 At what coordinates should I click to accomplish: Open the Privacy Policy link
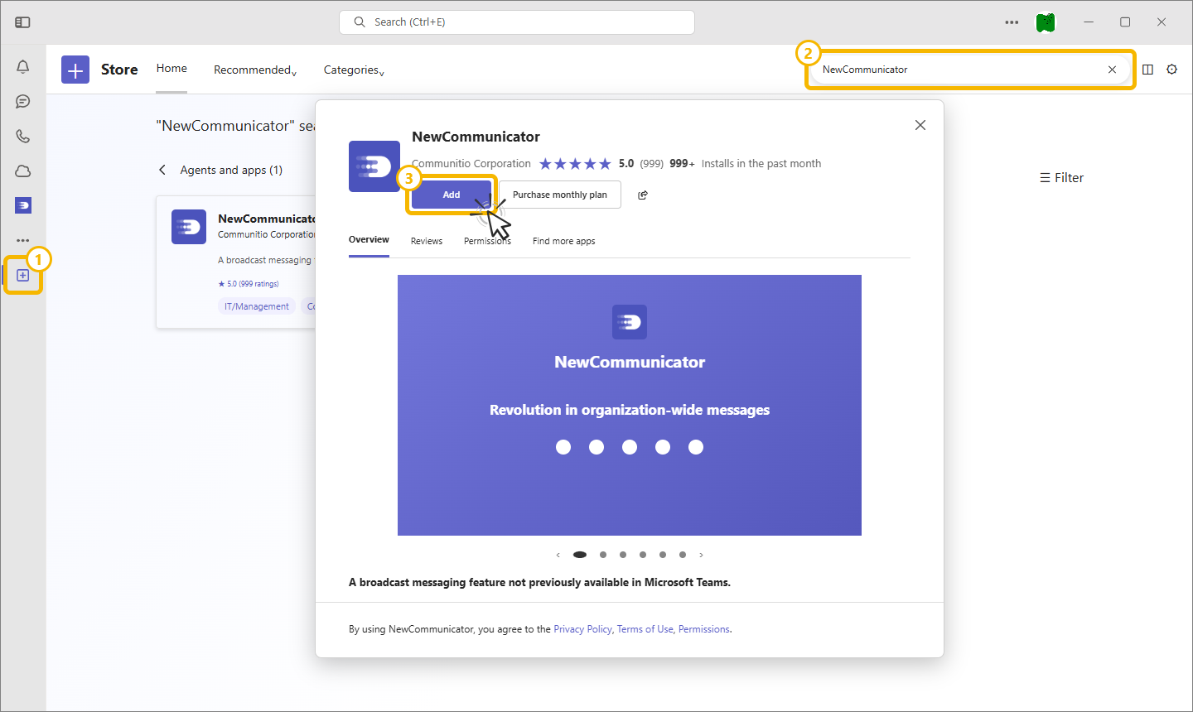582,629
